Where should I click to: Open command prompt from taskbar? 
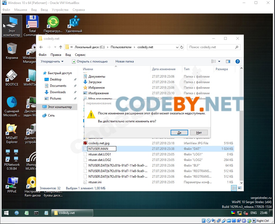[x=36, y=213]
